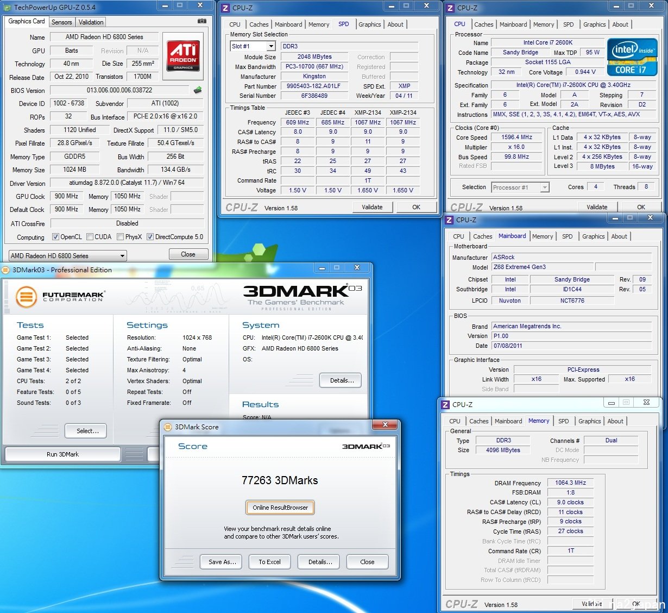Click Details... in the 3DMark Score dialog
668x613 pixels.
tap(320, 562)
